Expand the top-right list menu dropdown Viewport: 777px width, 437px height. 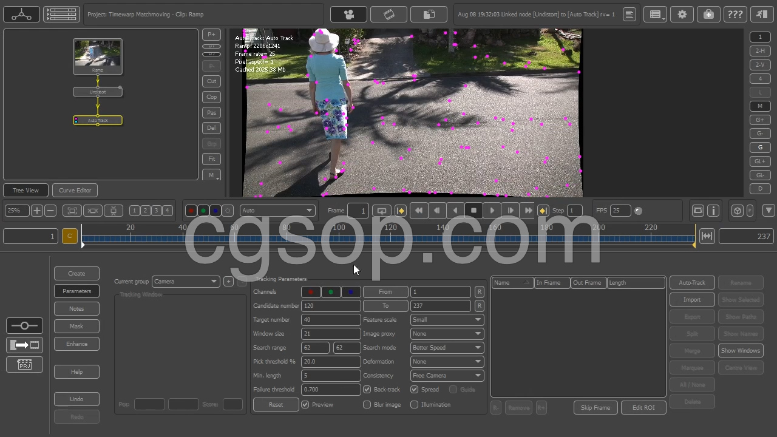pos(656,14)
